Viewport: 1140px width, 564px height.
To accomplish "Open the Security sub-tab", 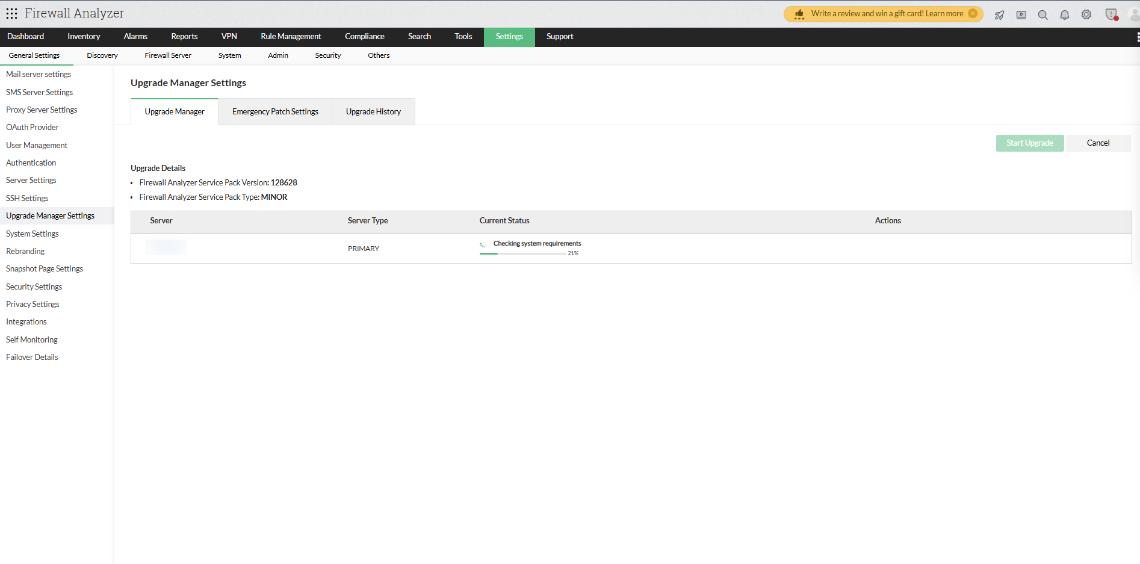I will (x=328, y=55).
